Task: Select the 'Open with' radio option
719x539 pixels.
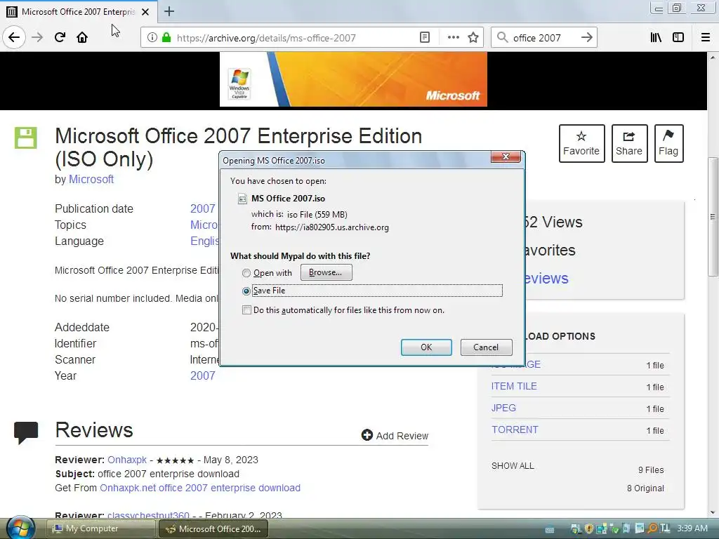Action: [246, 273]
